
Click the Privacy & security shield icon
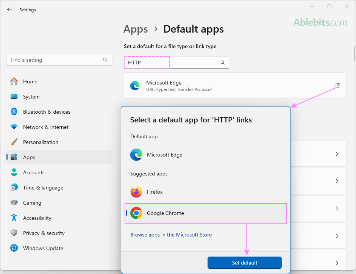(14, 233)
